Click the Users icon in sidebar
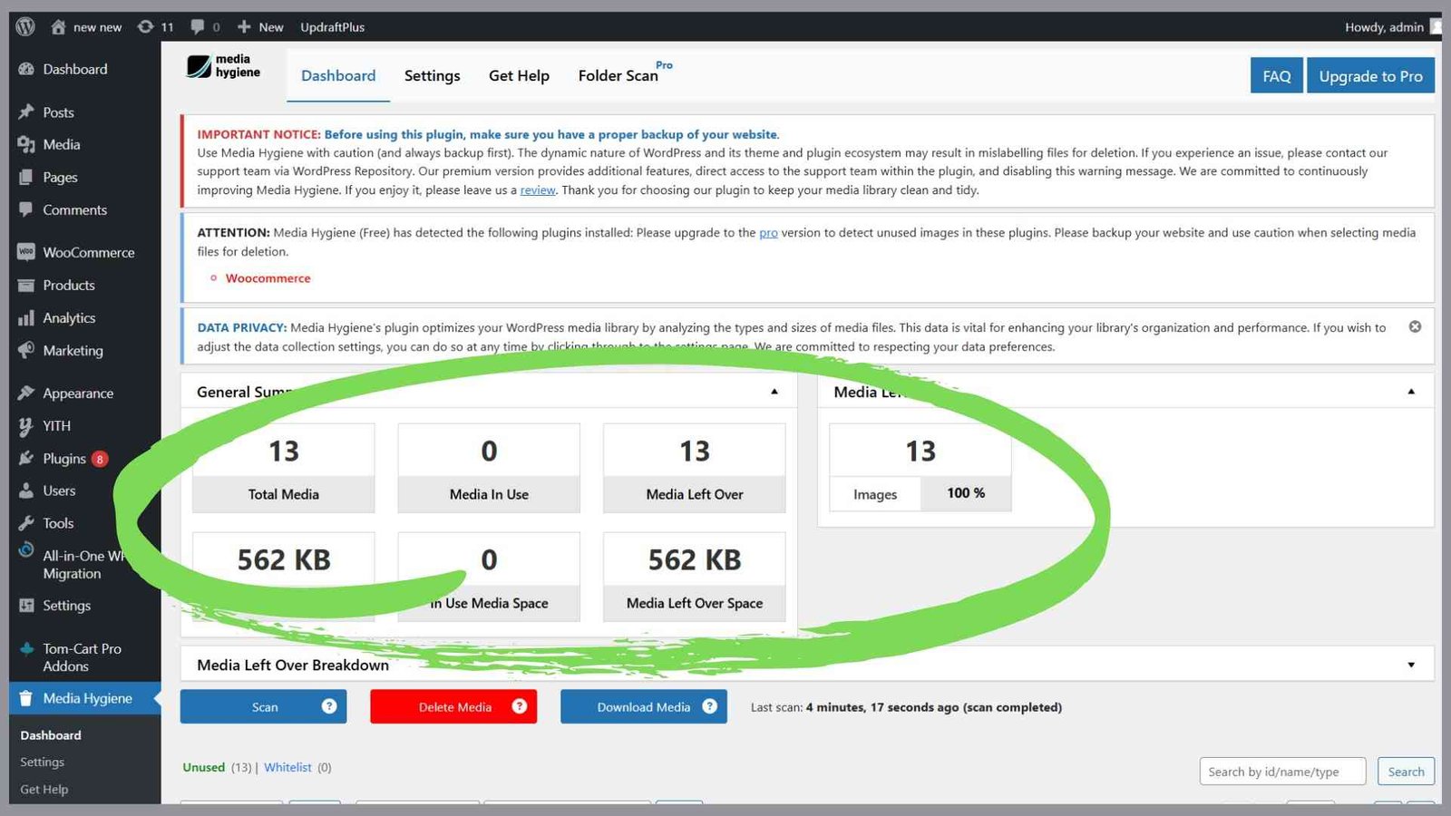The width and height of the screenshot is (1451, 816). pos(26,491)
